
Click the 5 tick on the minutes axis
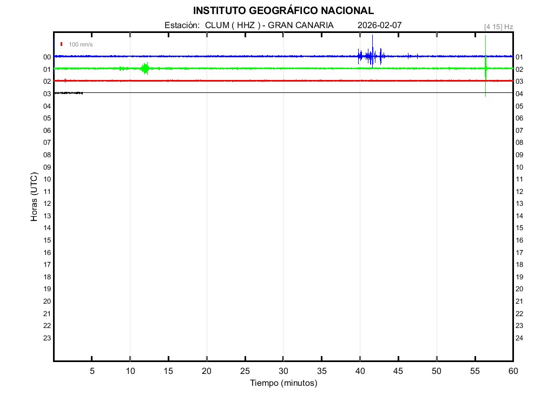92,371
